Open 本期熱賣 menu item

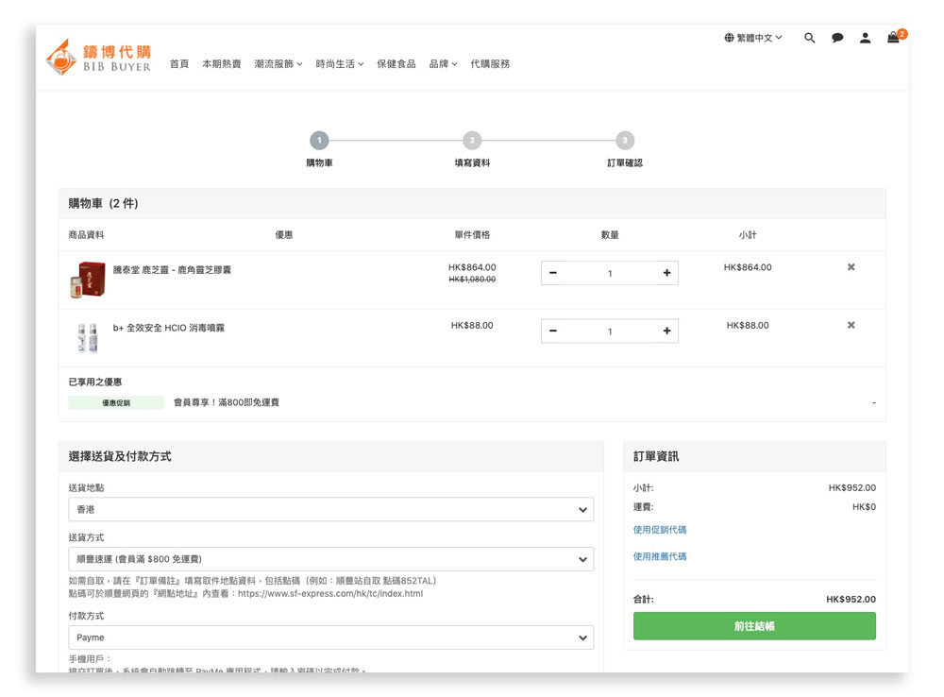(x=222, y=64)
